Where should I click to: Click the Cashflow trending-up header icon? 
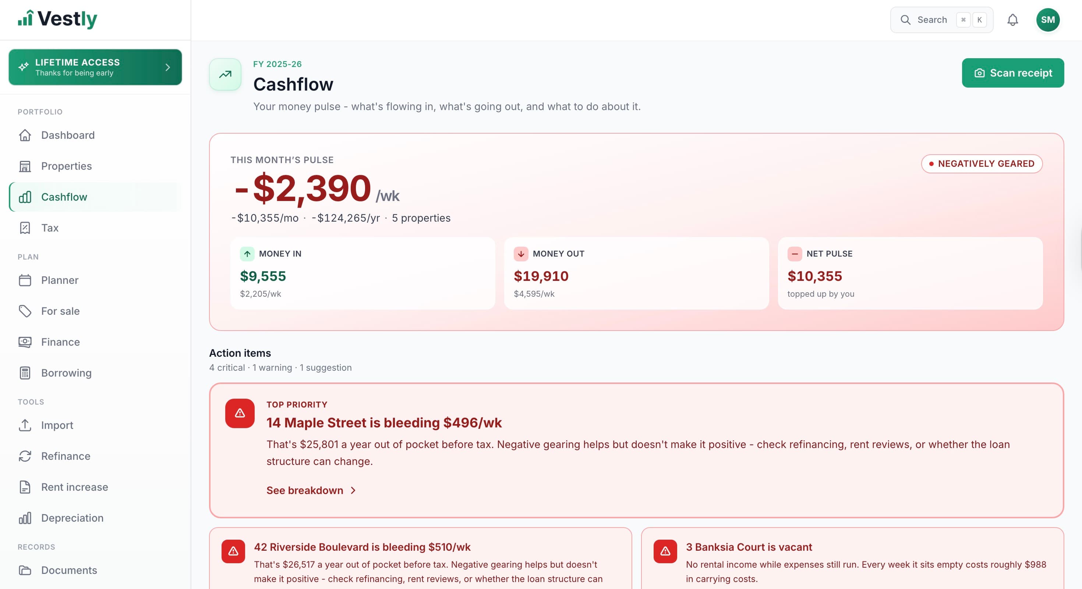coord(225,74)
